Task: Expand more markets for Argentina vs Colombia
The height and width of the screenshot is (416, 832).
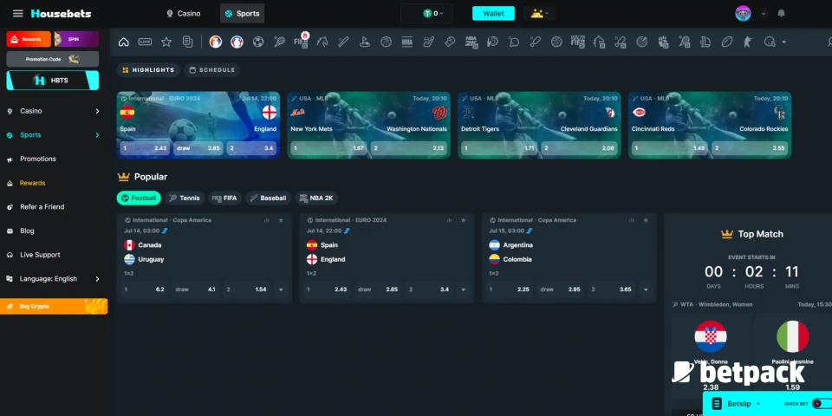Action: pos(646,289)
